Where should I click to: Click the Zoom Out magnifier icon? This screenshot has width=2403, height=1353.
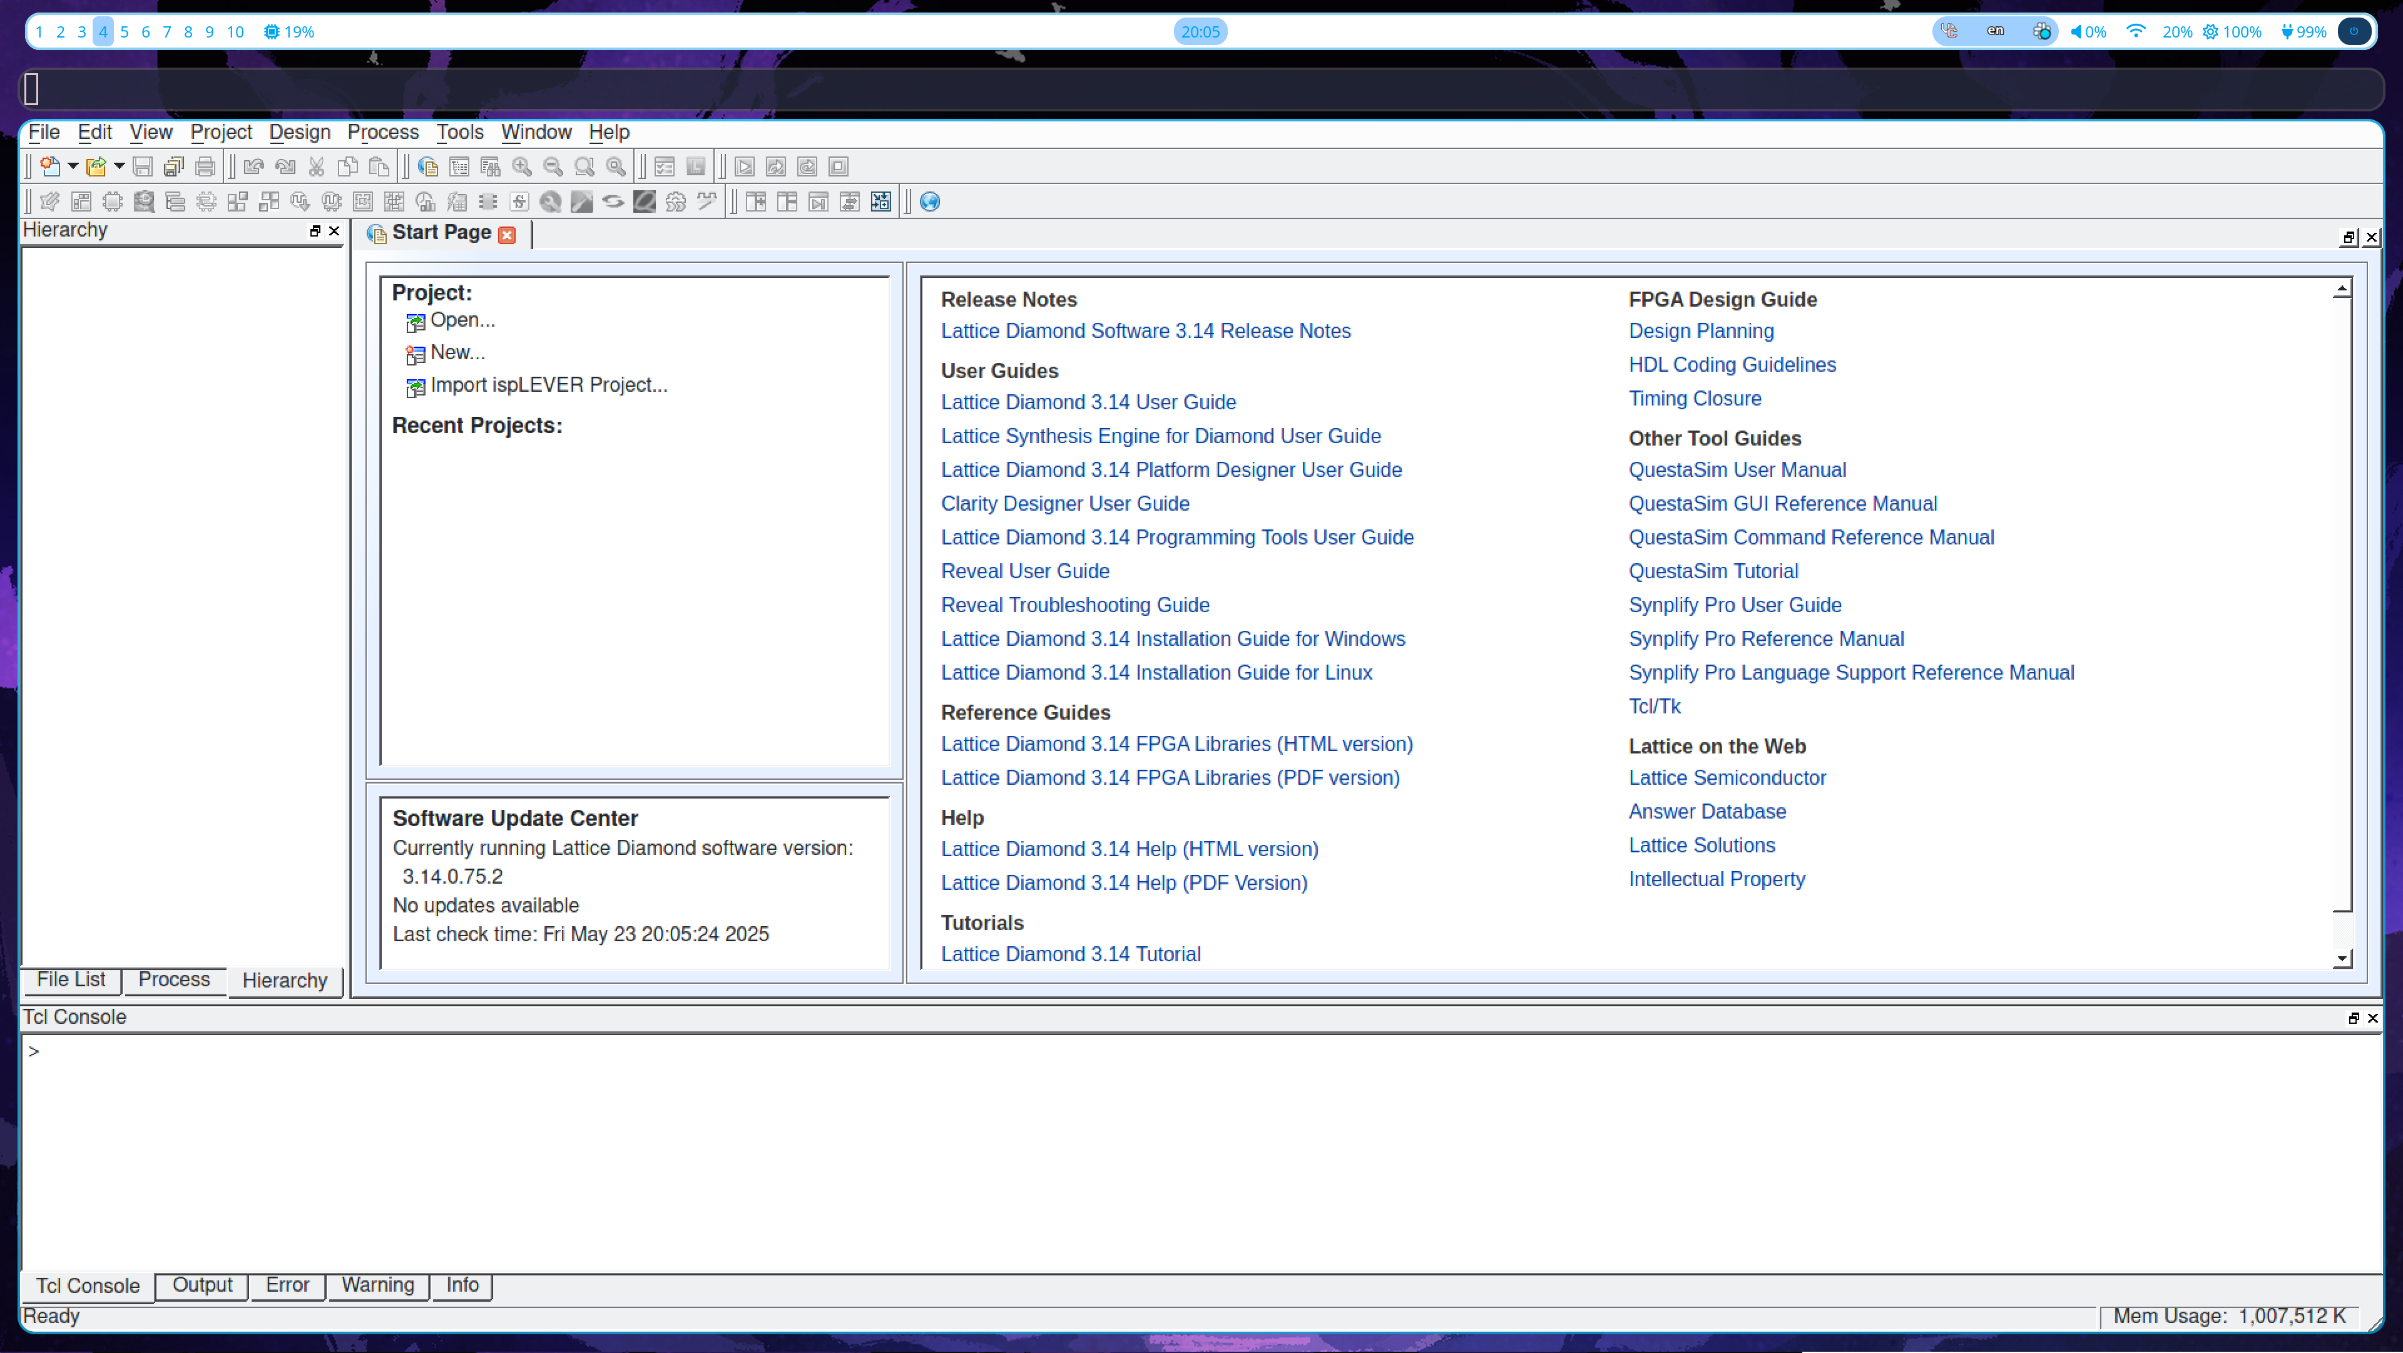point(553,167)
